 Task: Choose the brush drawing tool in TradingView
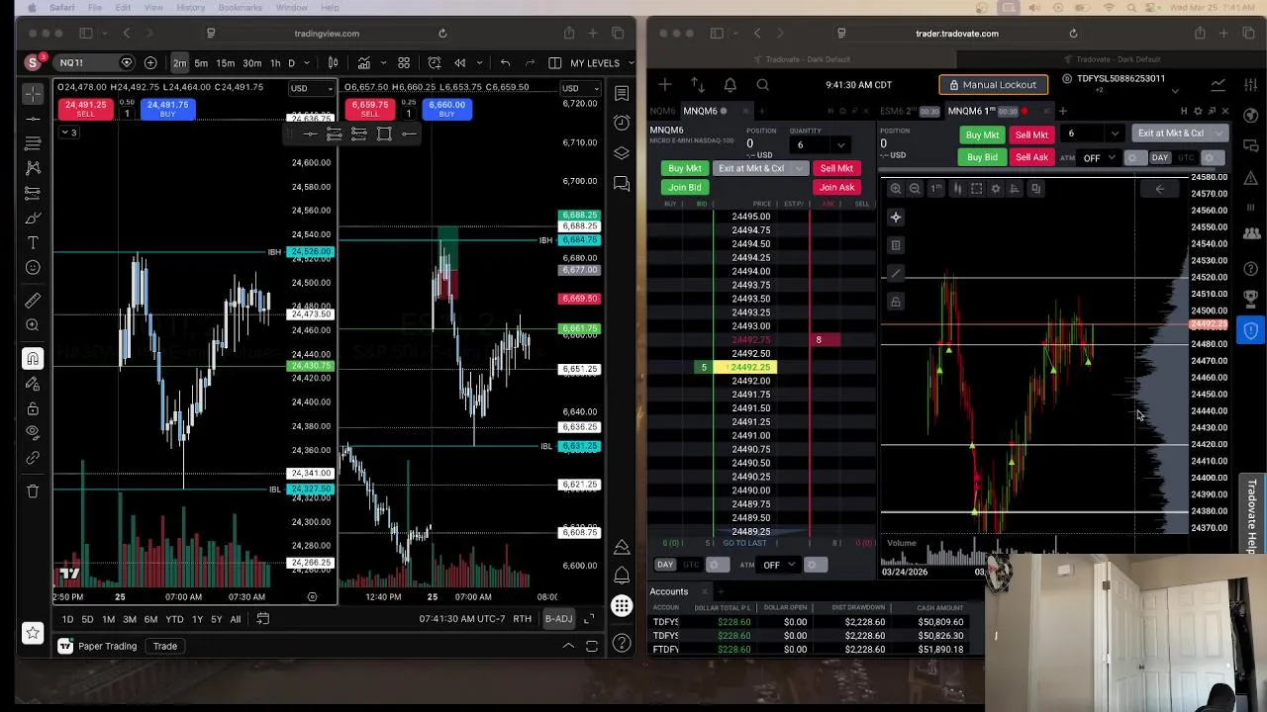coord(33,218)
